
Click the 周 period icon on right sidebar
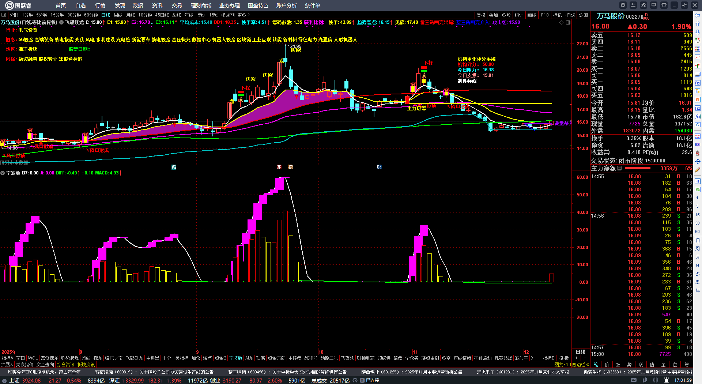pos(698,249)
